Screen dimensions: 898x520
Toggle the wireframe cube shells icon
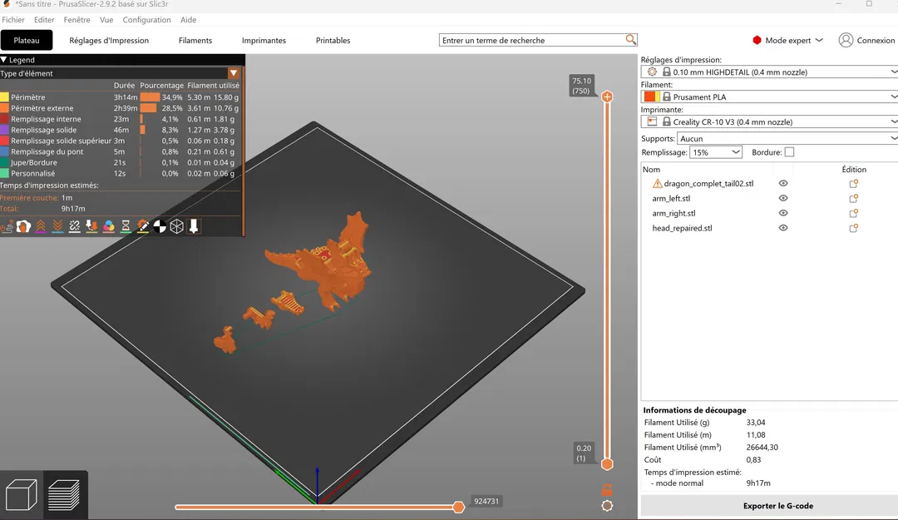click(x=177, y=226)
